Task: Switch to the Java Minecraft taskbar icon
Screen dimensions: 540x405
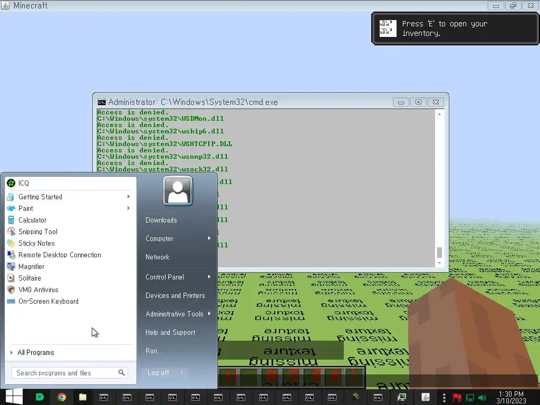Action: click(x=426, y=397)
